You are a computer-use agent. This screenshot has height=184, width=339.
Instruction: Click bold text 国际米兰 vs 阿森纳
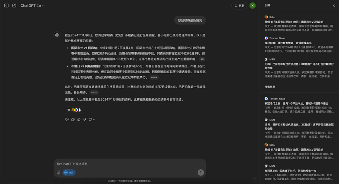pyautogui.click(x=84, y=48)
